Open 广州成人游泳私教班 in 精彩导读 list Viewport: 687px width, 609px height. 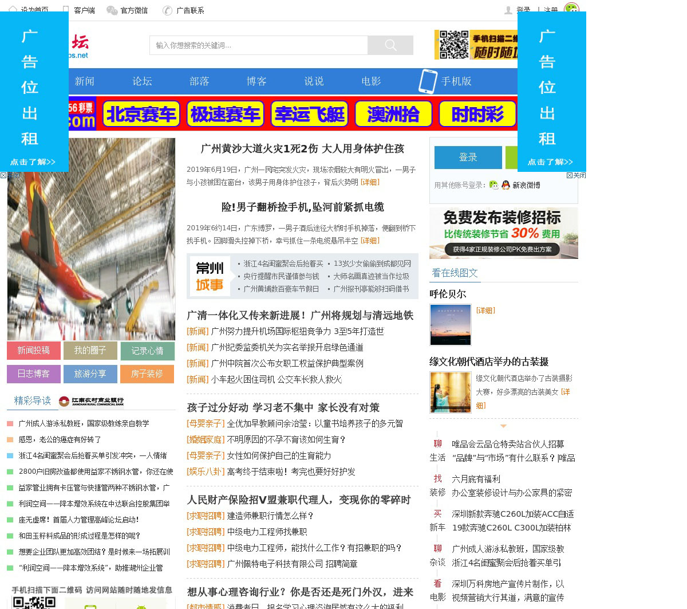coord(84,424)
